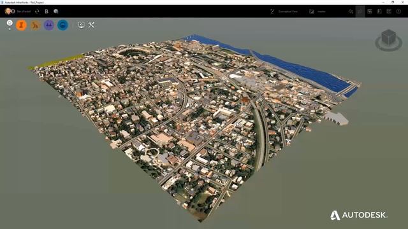Open the help icon at top right

click(x=398, y=11)
